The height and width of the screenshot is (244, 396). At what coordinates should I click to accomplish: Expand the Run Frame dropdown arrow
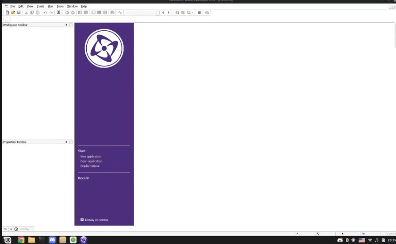tap(193, 12)
